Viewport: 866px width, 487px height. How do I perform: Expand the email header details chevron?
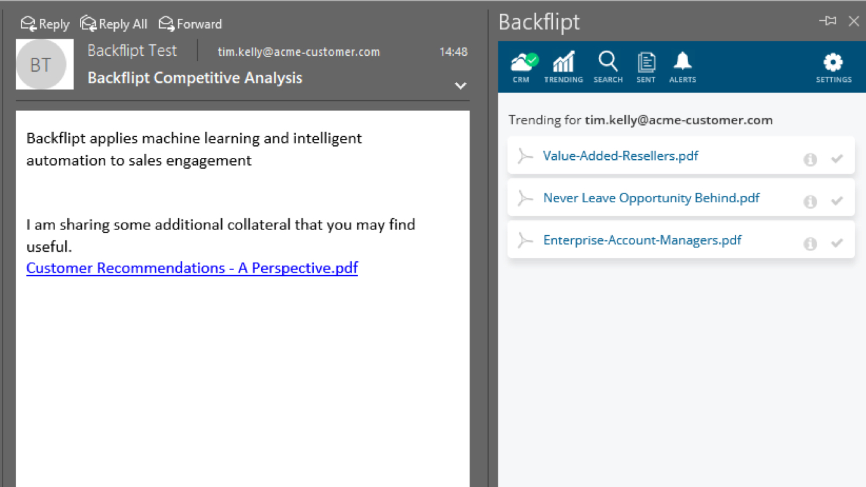point(461,86)
